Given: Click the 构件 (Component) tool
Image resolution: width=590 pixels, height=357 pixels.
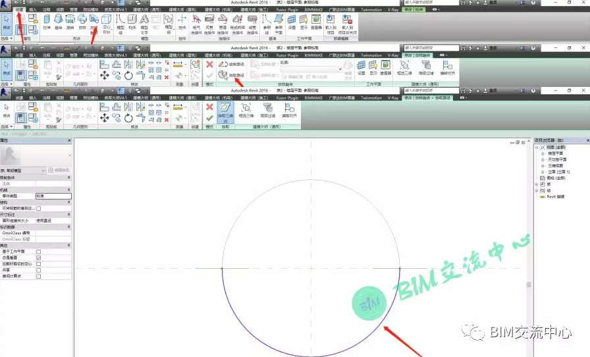Looking at the screenshot, I should (132, 22).
